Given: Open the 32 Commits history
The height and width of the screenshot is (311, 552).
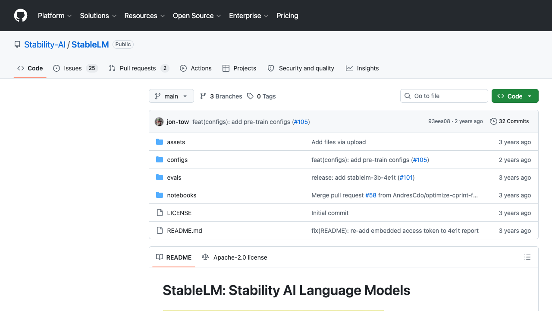Looking at the screenshot, I should 510,121.
